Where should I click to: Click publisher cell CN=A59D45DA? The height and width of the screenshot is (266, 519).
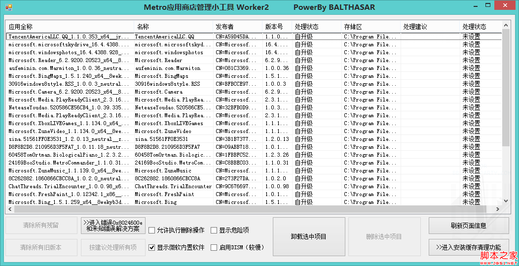tap(236, 36)
